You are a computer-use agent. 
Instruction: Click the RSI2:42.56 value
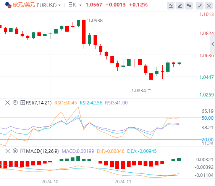91,103
